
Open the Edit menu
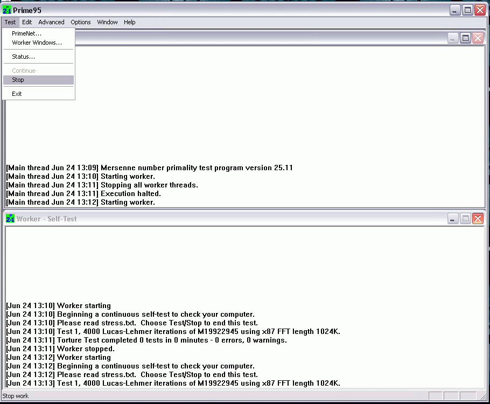pyautogui.click(x=27, y=22)
